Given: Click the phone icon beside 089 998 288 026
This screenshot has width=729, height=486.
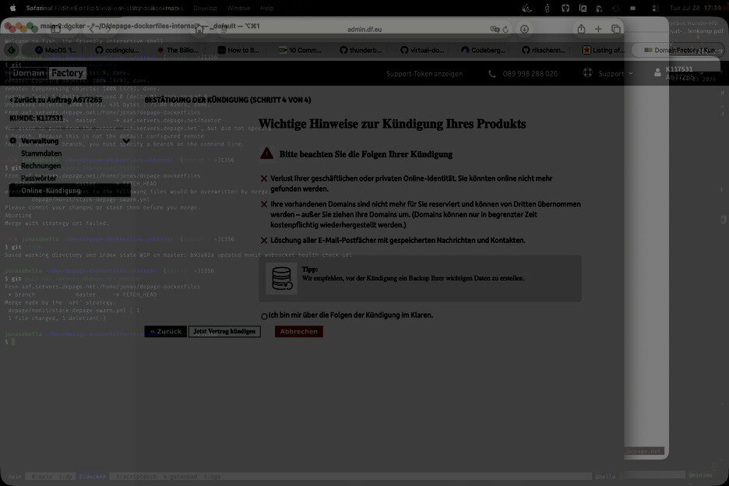Looking at the screenshot, I should 492,73.
